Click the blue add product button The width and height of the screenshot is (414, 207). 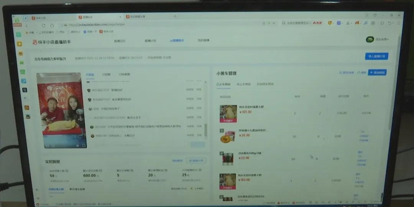click(x=377, y=73)
